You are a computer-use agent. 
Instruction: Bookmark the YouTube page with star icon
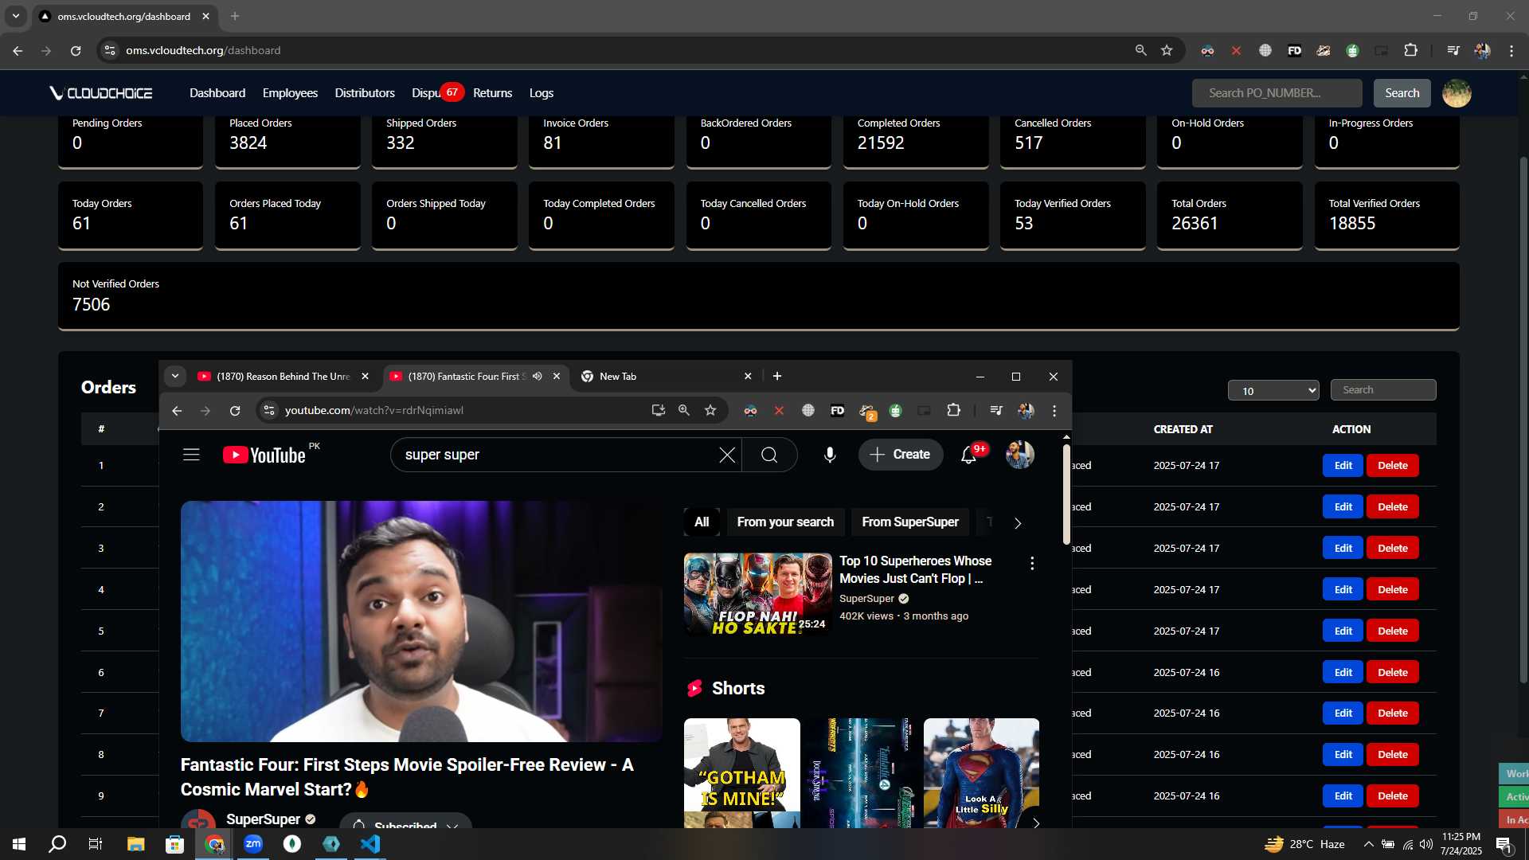click(710, 410)
